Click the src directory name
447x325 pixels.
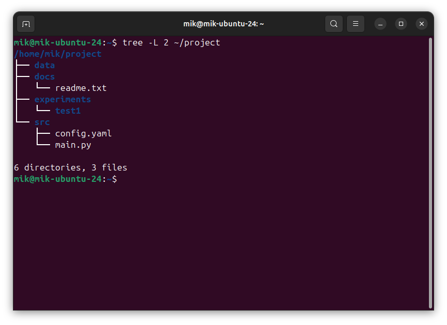(x=42, y=122)
